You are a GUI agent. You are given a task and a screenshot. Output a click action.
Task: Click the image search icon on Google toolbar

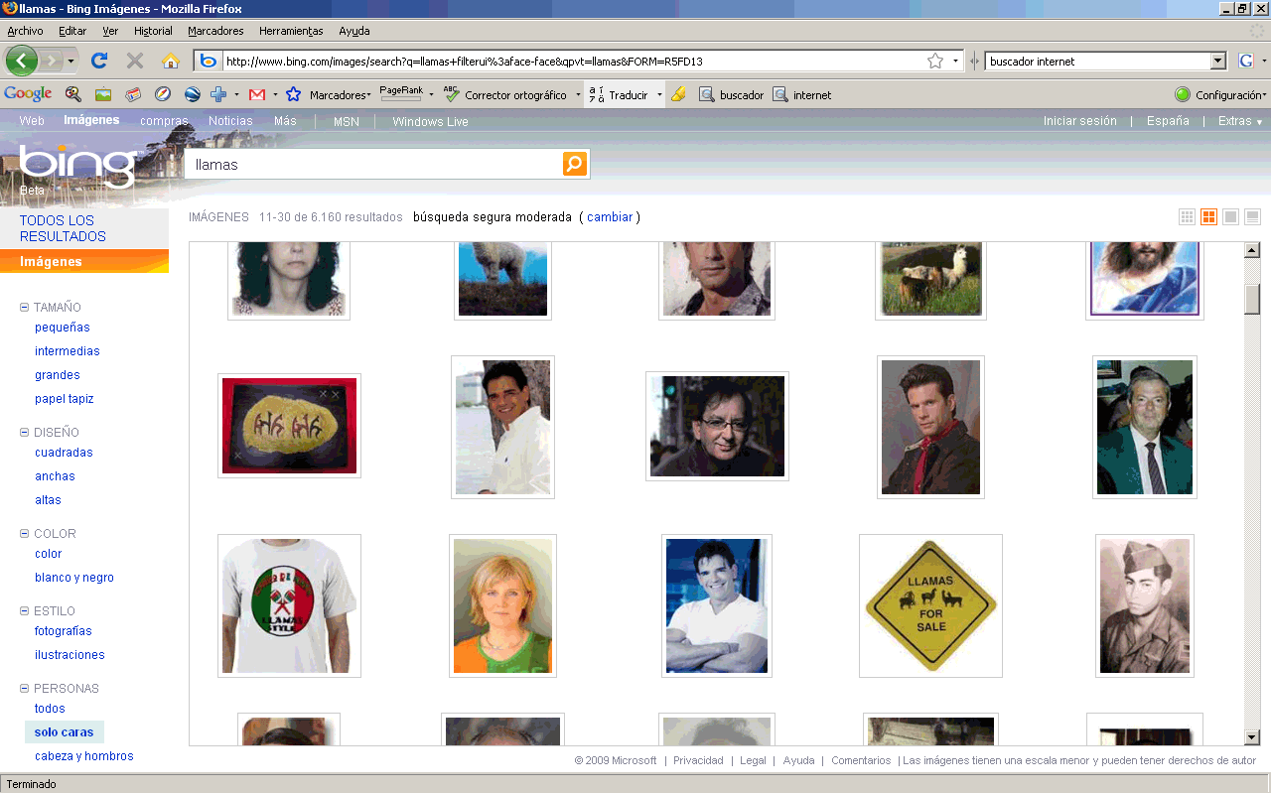pos(102,94)
